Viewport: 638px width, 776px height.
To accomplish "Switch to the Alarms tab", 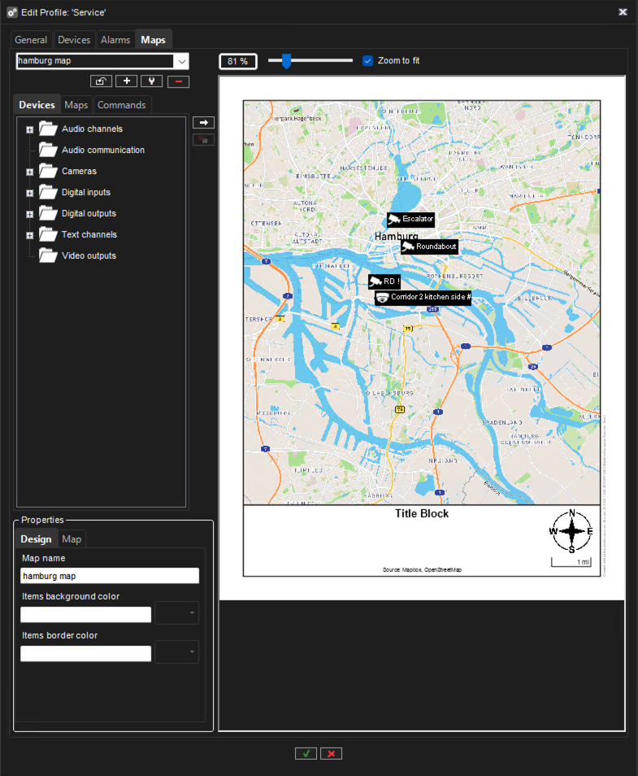I will [x=115, y=40].
